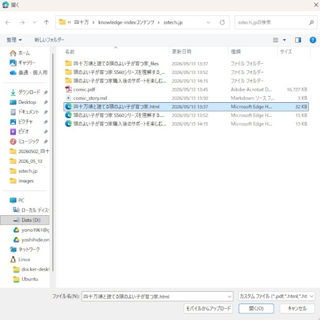Create a 新しいフォルダー
This screenshot has width=320, height=320.
49,40
